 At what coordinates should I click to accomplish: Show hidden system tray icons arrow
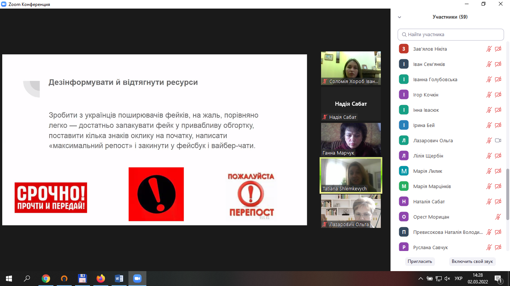[421, 278]
